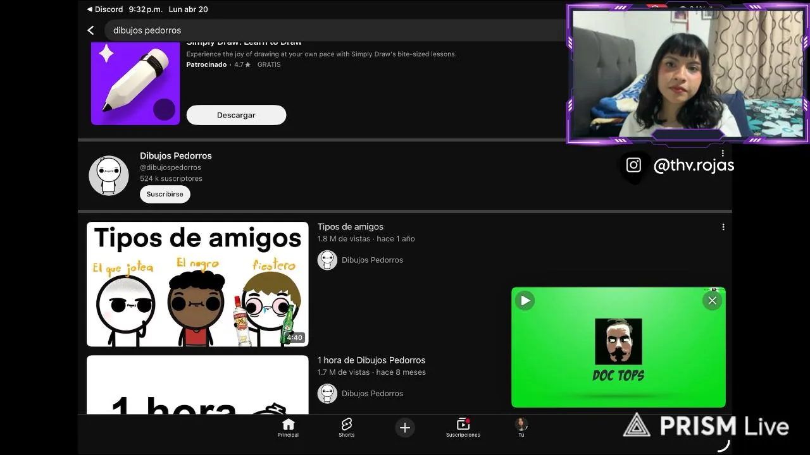Click the status bar date 'Lun abr 20'
Image resolution: width=810 pixels, height=455 pixels.
pos(188,9)
